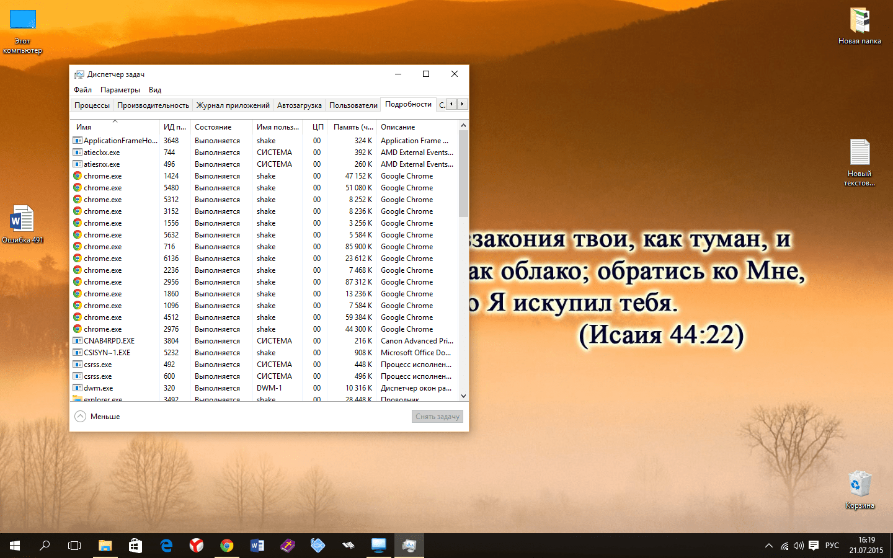The image size is (893, 558).
Task: Click Task Manager title bar icon
Action: (79, 74)
